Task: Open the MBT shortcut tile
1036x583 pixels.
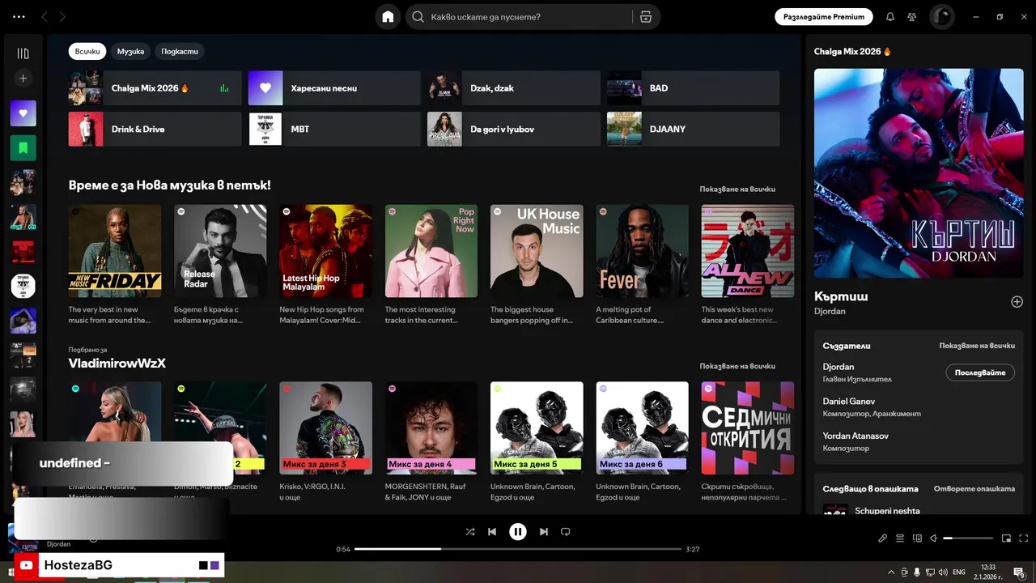Action: pos(334,129)
